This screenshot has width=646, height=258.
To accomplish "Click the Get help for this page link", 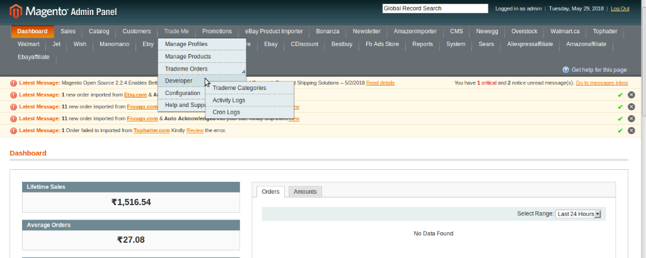I will (599, 70).
